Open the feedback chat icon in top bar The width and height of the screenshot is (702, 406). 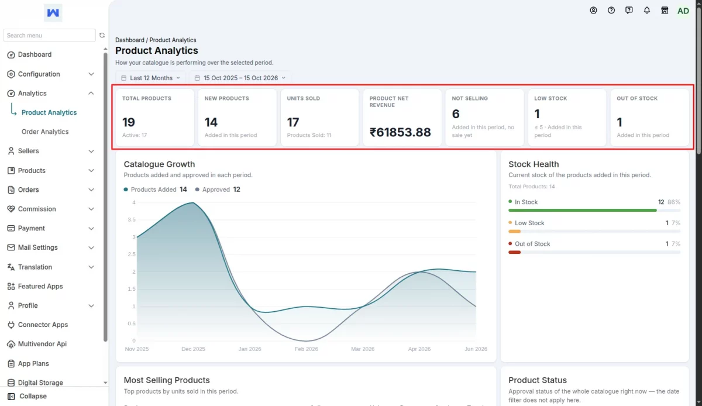pos(629,11)
